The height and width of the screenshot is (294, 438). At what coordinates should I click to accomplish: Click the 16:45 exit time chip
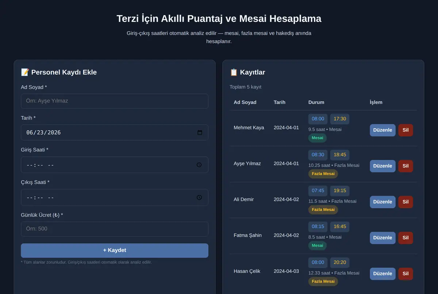pos(340,227)
